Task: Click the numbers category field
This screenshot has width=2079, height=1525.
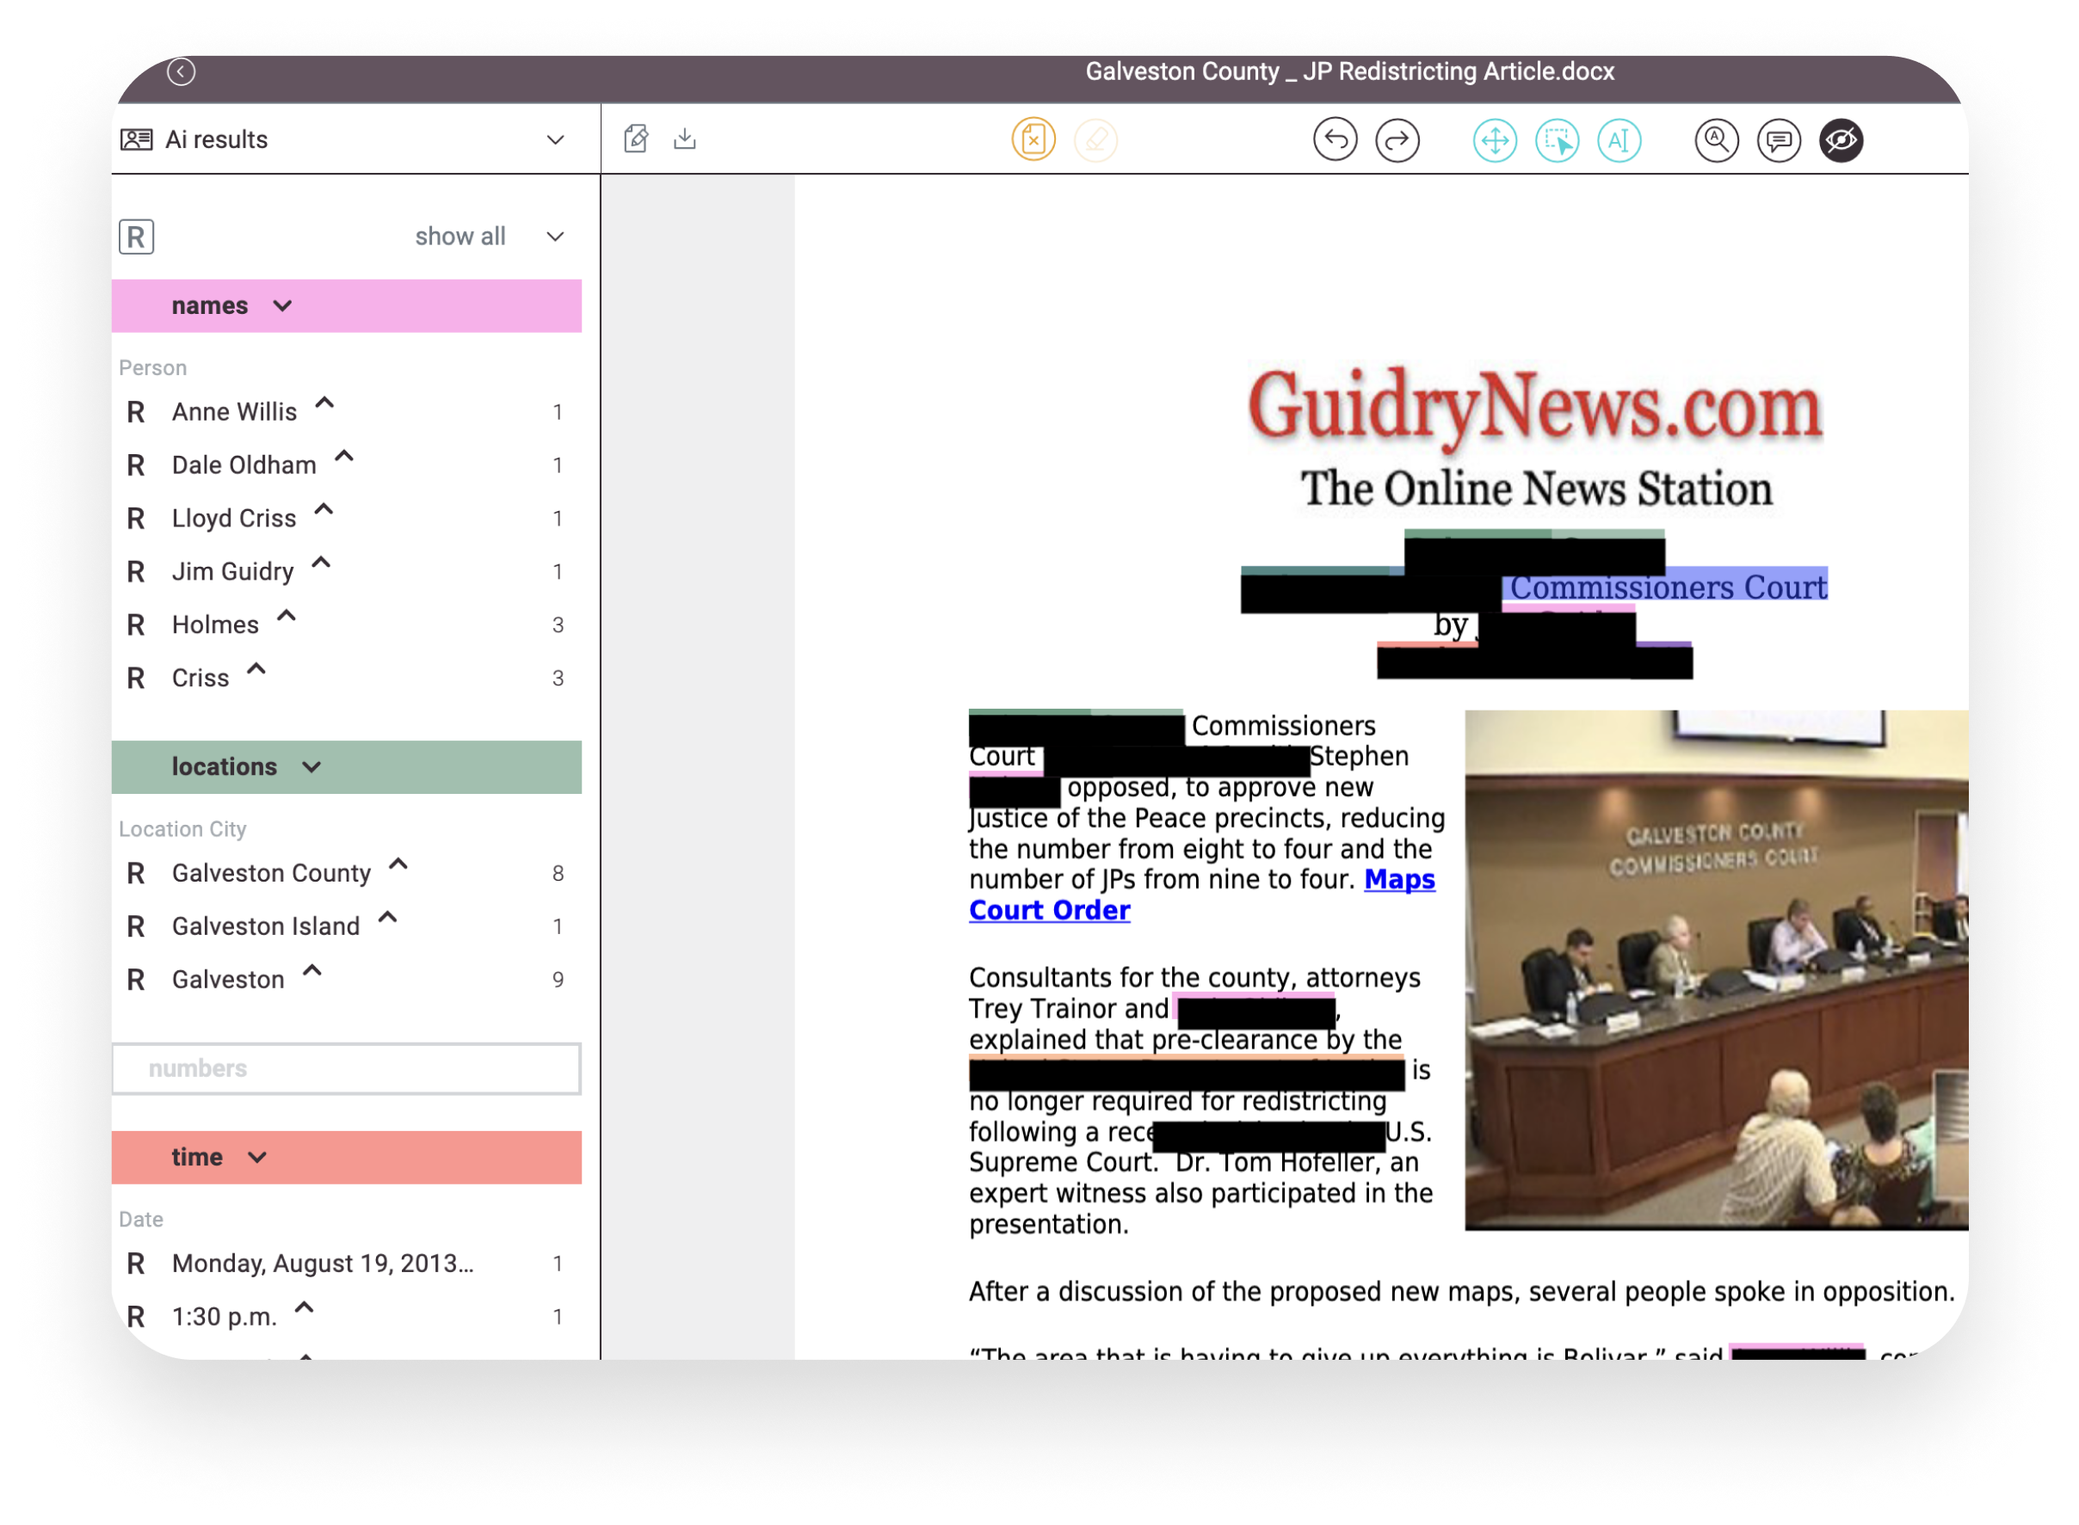Action: coord(346,1068)
